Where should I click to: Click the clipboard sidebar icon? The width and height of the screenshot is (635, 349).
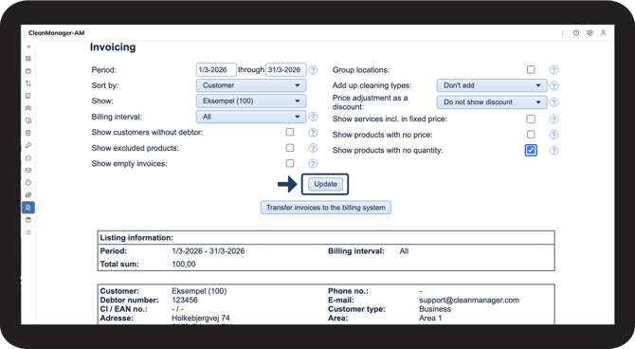28,133
